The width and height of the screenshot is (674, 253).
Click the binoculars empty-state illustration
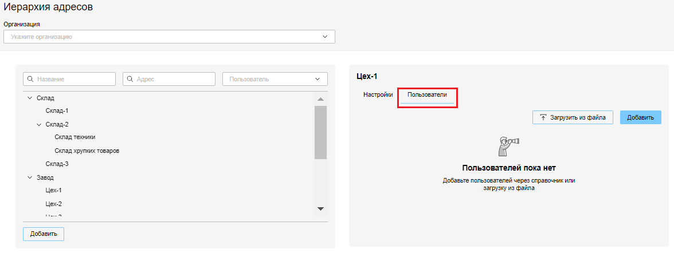508,146
